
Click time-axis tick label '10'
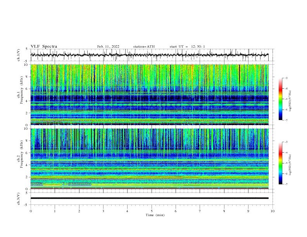[273, 211]
